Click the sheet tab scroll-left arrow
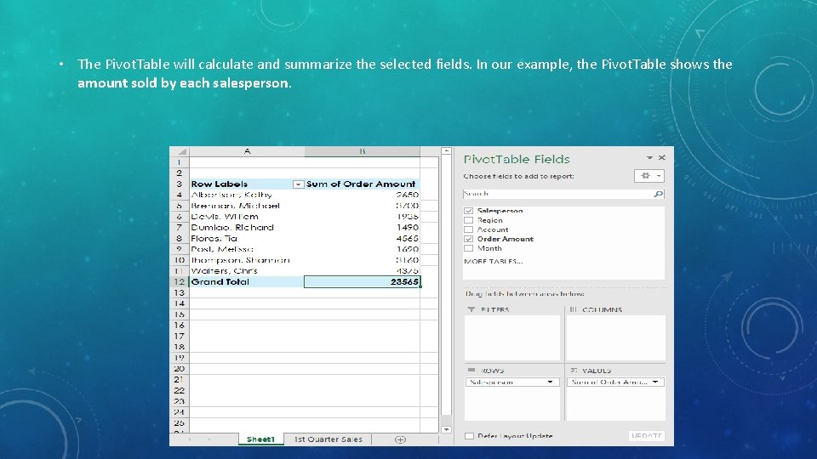 [190, 439]
